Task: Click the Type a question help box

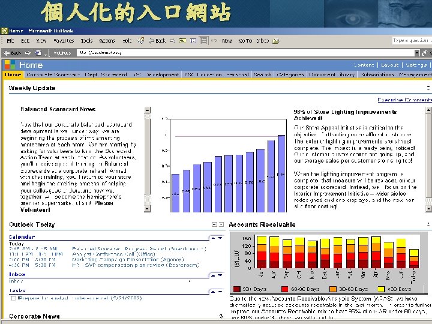Action: (x=412, y=41)
